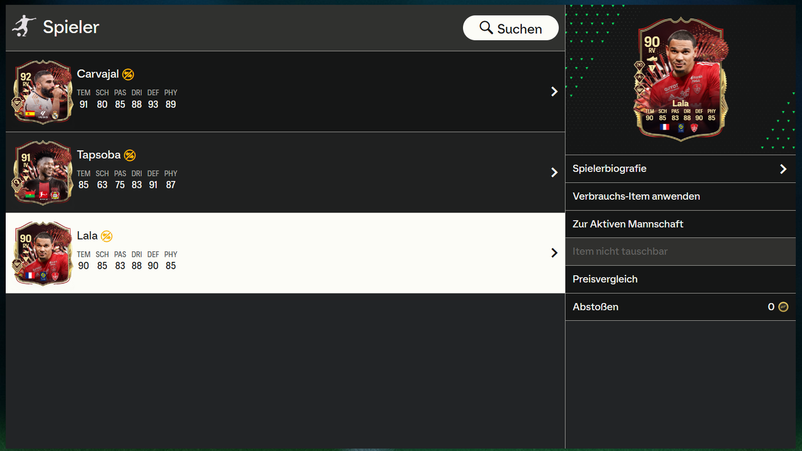The image size is (802, 451).
Task: Click the magnifying glass search icon
Action: click(x=486, y=28)
